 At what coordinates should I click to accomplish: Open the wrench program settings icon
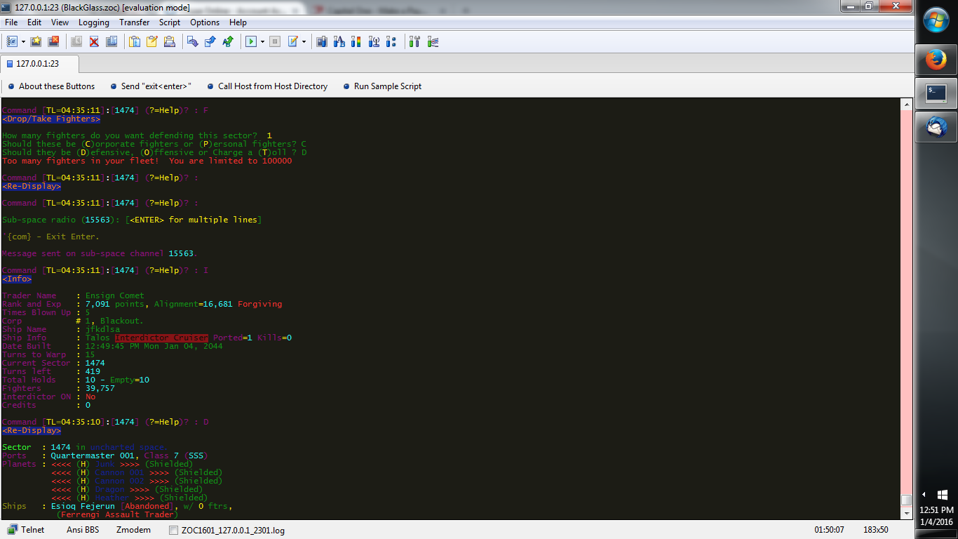point(414,41)
